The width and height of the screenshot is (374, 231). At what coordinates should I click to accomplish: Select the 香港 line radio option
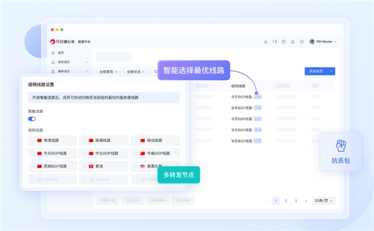(85, 166)
